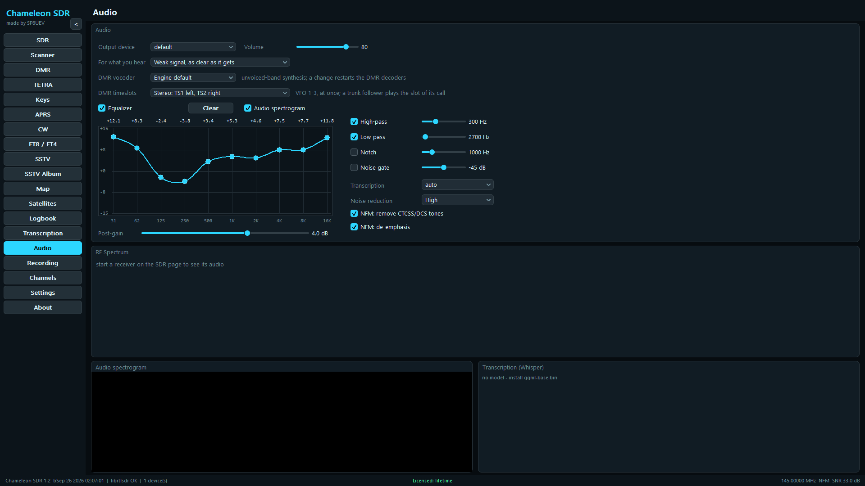
Task: Click the Audio spectrogram display area
Action: coord(282,422)
